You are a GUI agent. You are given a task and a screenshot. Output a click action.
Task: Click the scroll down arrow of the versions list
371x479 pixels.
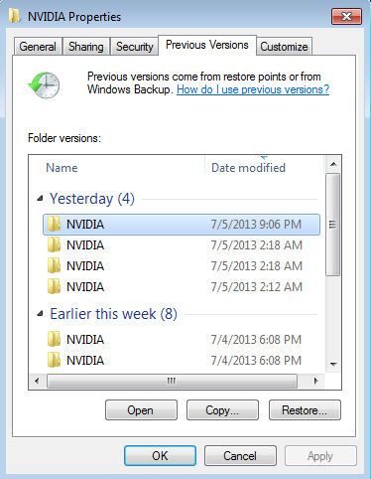click(x=333, y=365)
